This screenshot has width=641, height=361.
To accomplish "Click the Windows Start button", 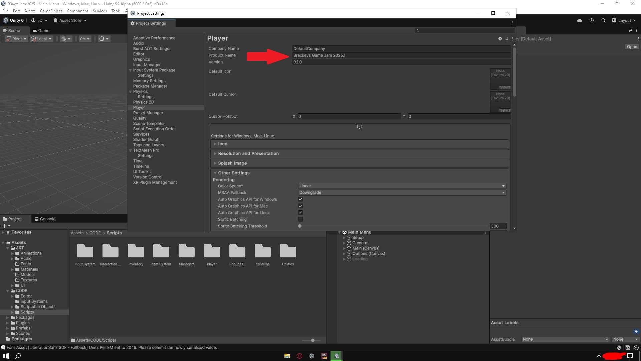I will pos(6,356).
